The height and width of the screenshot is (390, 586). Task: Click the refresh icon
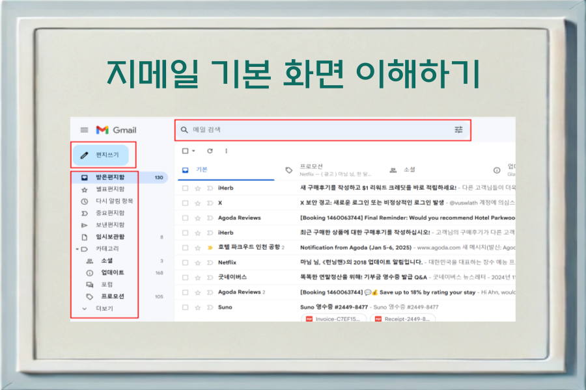pyautogui.click(x=210, y=151)
